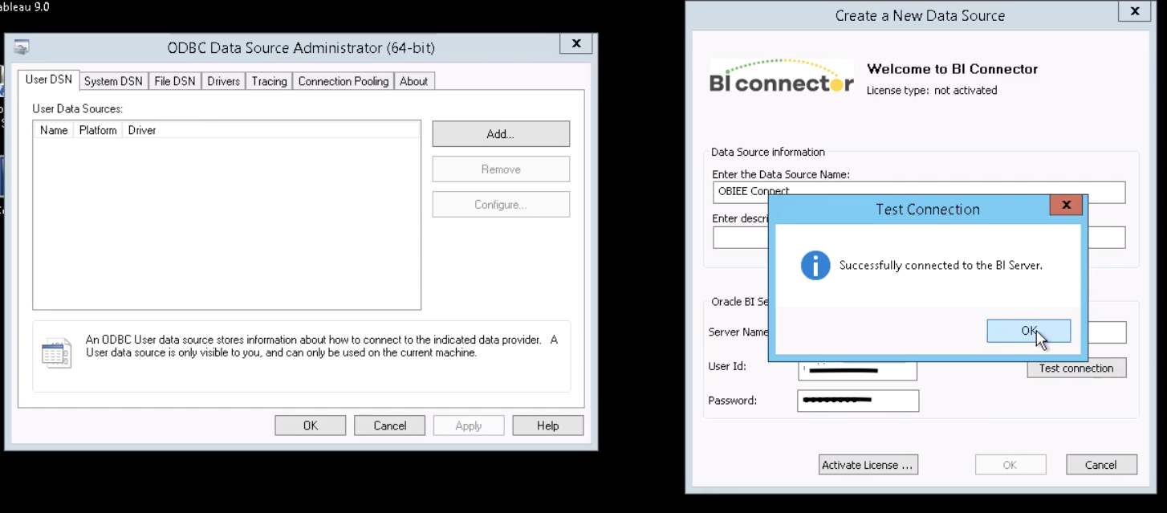Open the Connection Pooling tab
1167x513 pixels.
[x=343, y=81]
